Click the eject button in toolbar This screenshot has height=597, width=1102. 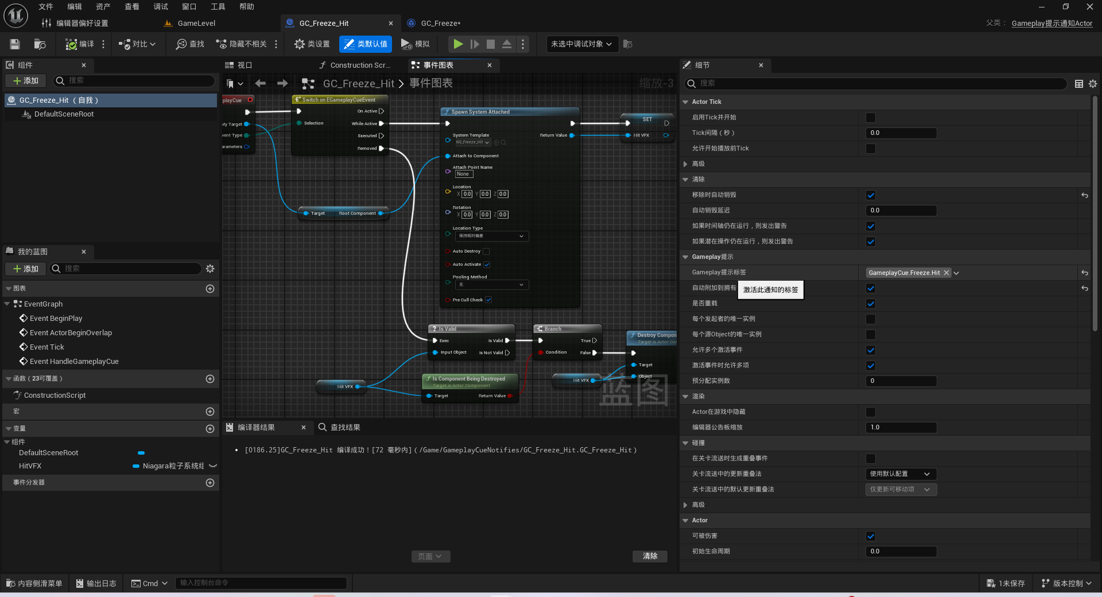pos(507,44)
